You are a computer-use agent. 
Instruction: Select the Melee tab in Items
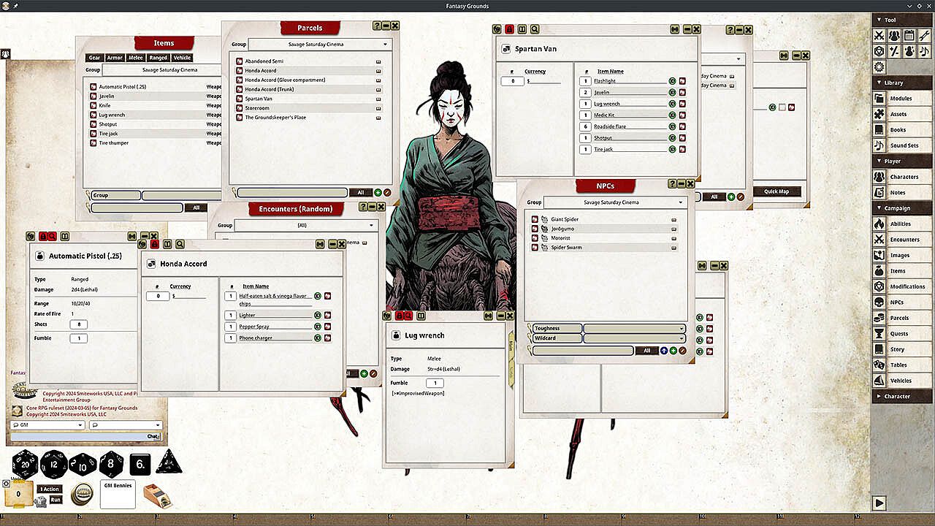tap(135, 58)
